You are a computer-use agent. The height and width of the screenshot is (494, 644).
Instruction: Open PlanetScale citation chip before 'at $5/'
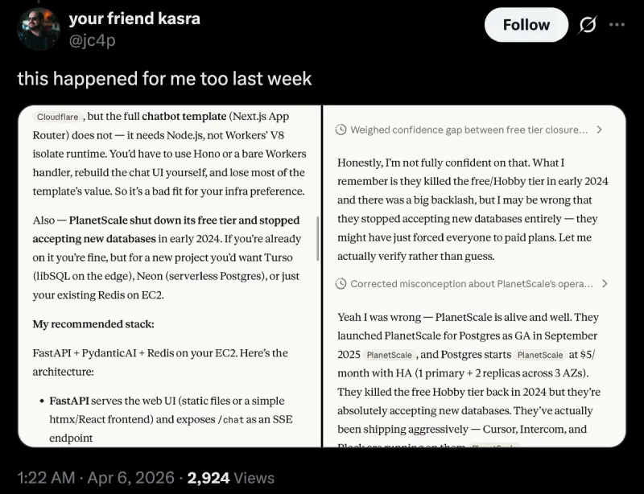[x=540, y=355]
